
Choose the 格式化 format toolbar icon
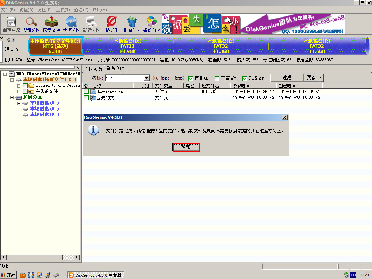[112, 24]
